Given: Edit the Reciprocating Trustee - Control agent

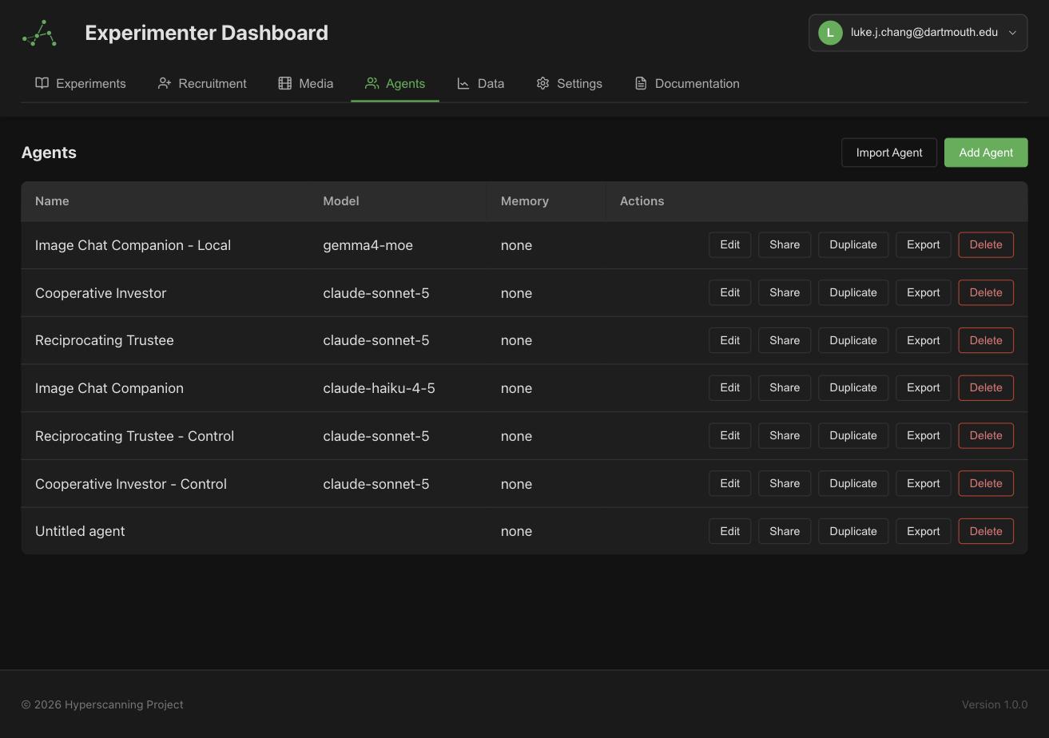Looking at the screenshot, I should pyautogui.click(x=729, y=435).
